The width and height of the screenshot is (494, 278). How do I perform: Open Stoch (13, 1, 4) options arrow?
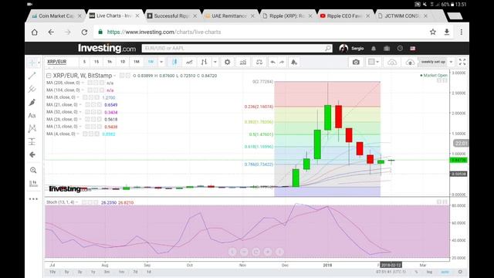(76, 202)
